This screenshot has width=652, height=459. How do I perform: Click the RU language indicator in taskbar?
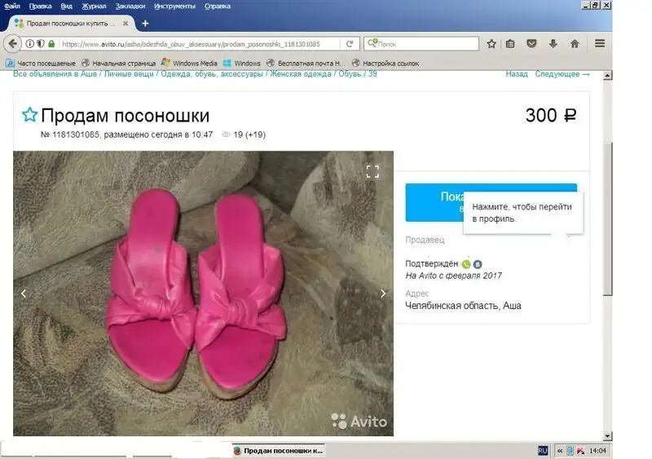(x=543, y=450)
